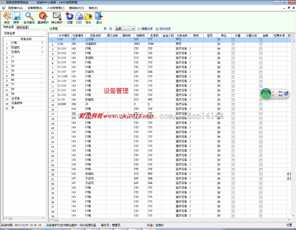
Task: Switch to the 树形检索 tree search tab
Action: [22, 27]
